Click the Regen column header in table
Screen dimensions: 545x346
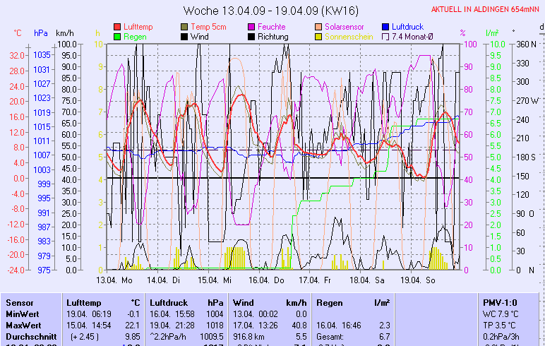pyautogui.click(x=330, y=302)
